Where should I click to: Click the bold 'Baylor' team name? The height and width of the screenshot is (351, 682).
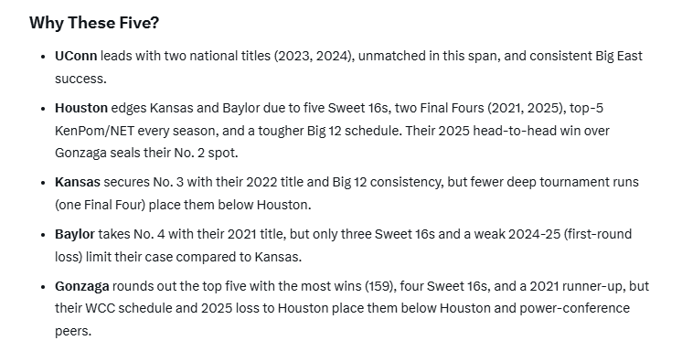(x=74, y=234)
